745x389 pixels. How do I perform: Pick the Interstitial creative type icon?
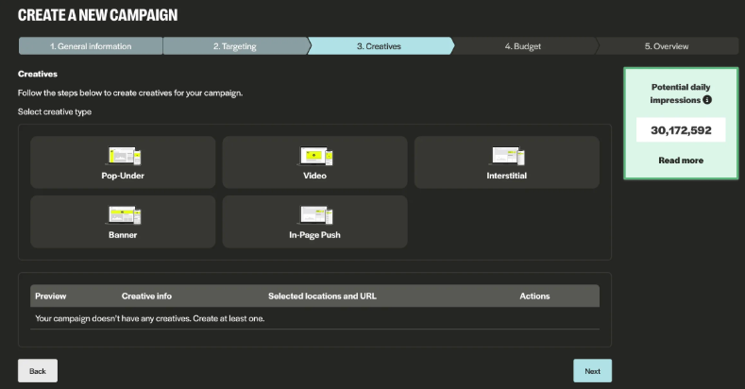pyautogui.click(x=506, y=156)
